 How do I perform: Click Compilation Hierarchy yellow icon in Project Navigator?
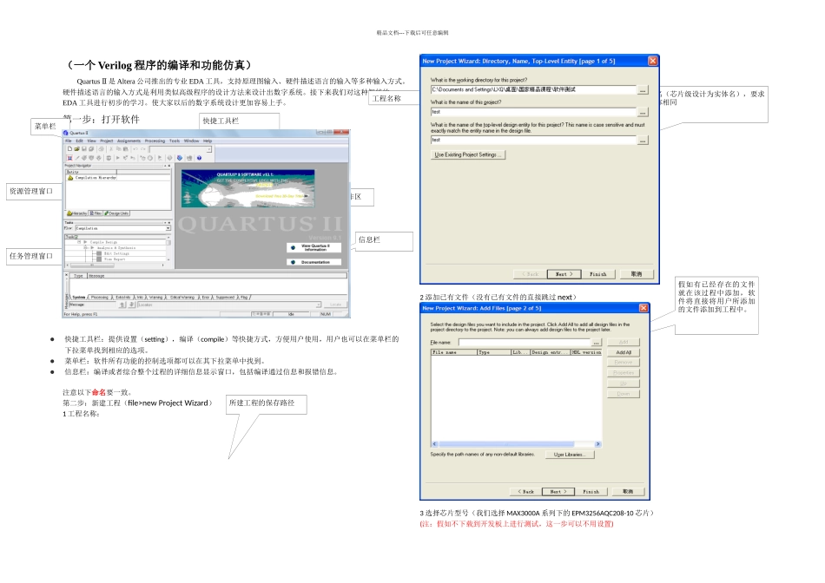pos(70,178)
